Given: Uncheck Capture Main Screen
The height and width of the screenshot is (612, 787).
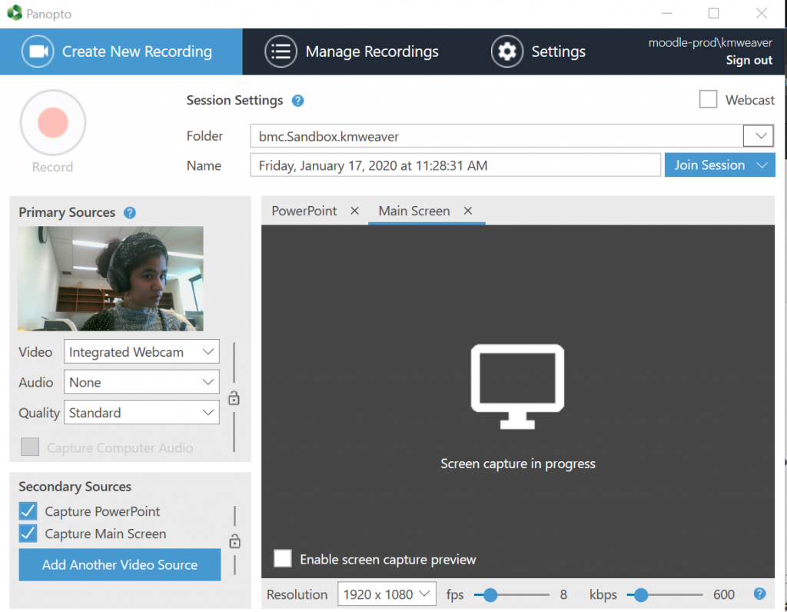Looking at the screenshot, I should 28,533.
